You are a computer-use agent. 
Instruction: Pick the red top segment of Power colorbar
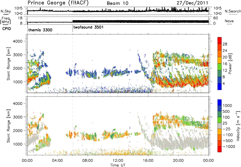point(220,40)
